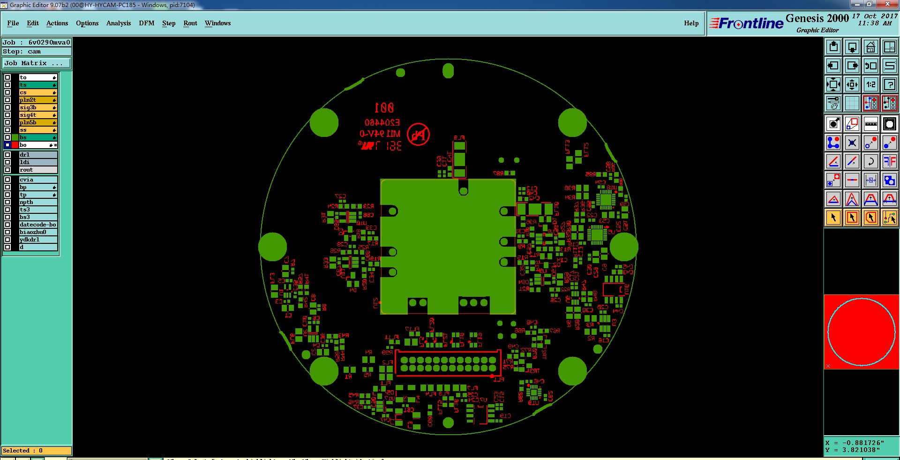
Task: Toggle the 'sig3b' layer checkbox
Action: pos(7,107)
